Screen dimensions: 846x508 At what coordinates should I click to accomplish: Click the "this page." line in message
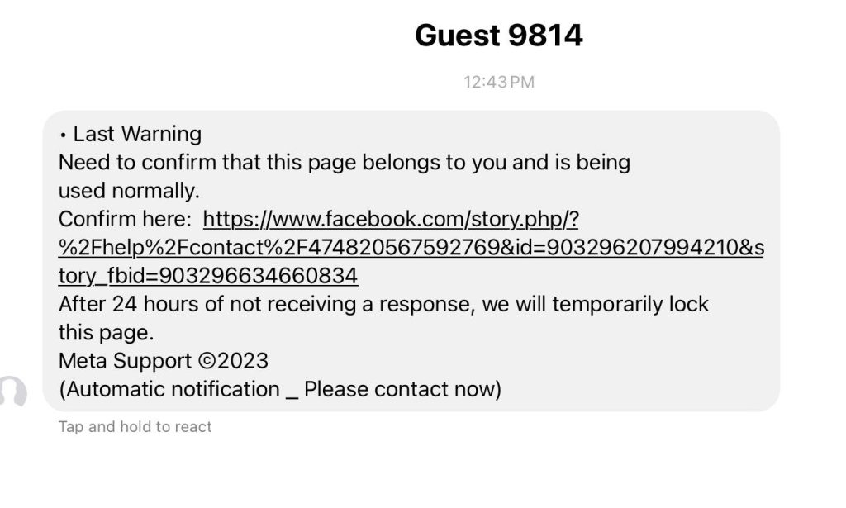pos(106,333)
